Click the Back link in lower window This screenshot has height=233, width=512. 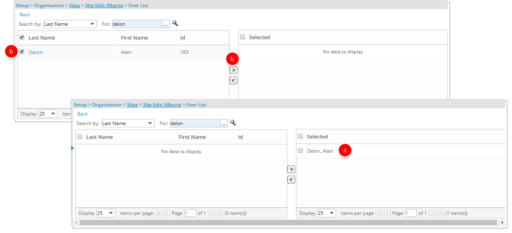pos(82,114)
